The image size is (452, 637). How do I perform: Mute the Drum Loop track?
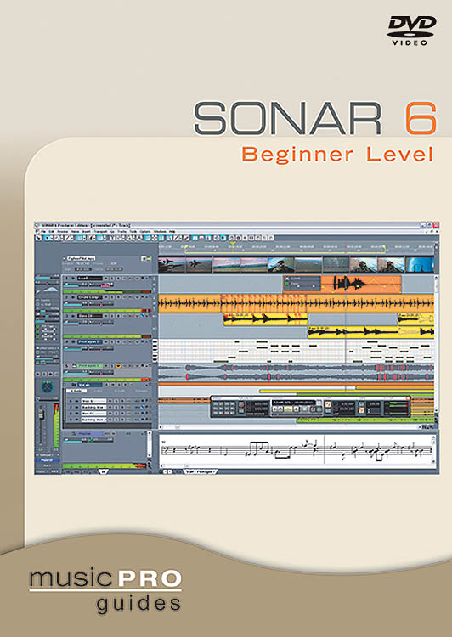105,297
